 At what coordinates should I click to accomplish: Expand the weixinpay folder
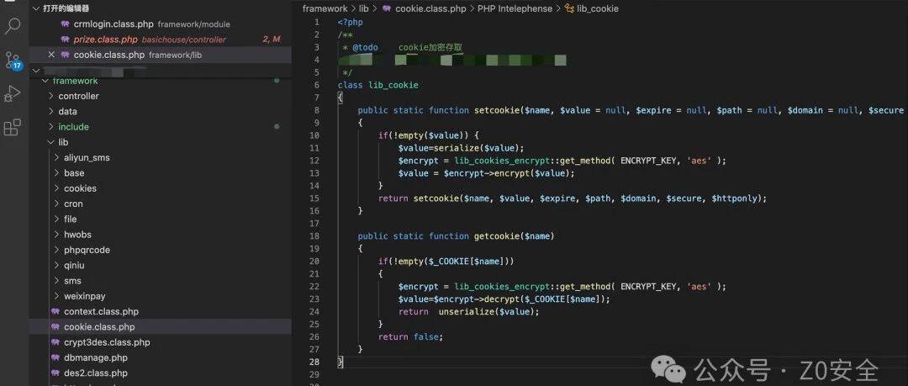pos(161,296)
